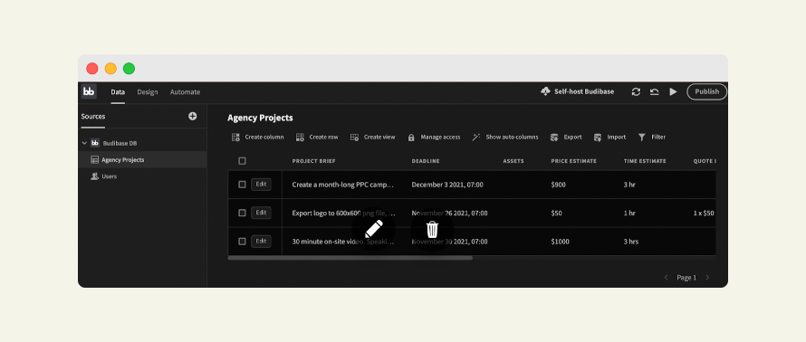The height and width of the screenshot is (342, 806).
Task: Check the Export logo row checkbox
Action: (x=242, y=213)
